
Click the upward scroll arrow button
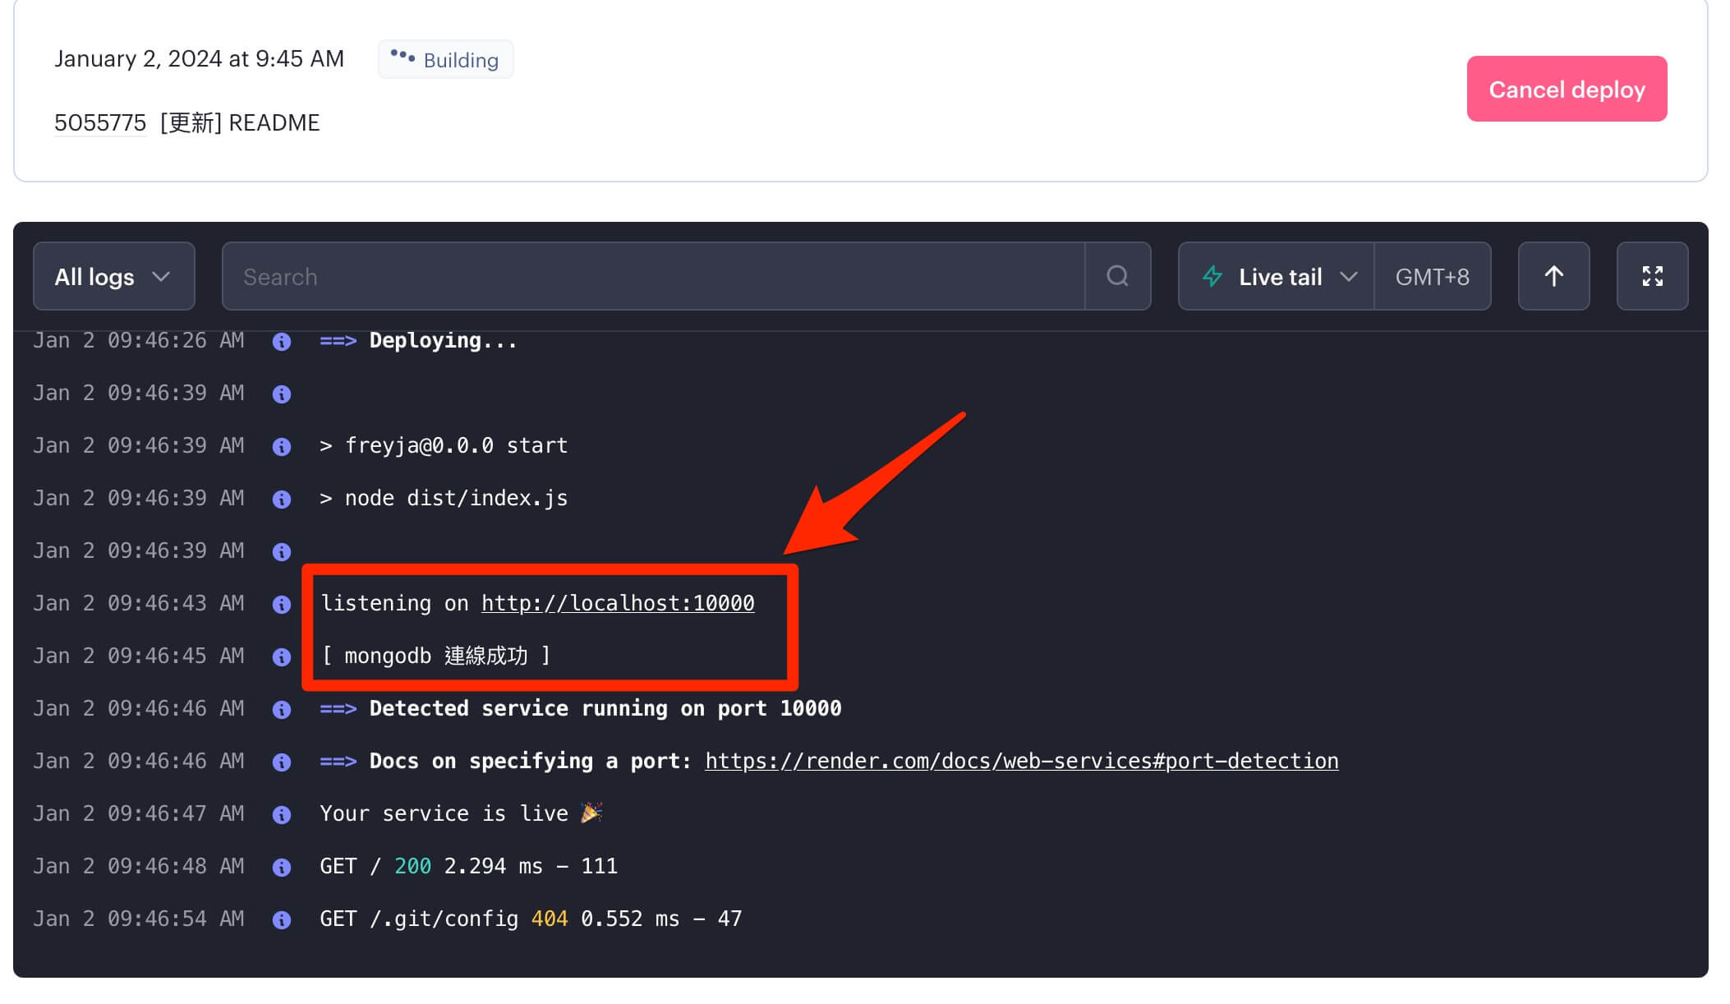1553,276
